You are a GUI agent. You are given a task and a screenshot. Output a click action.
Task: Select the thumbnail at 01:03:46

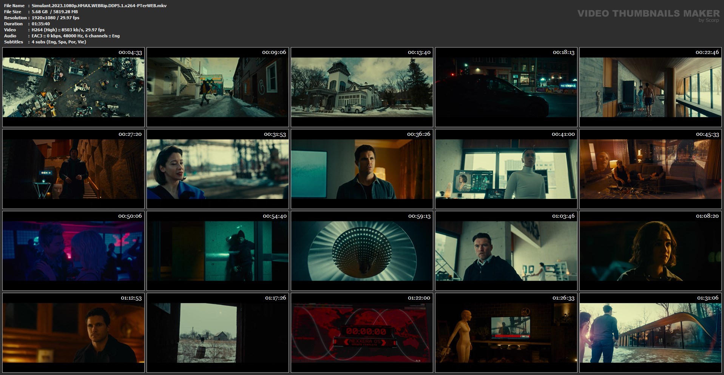(506, 251)
